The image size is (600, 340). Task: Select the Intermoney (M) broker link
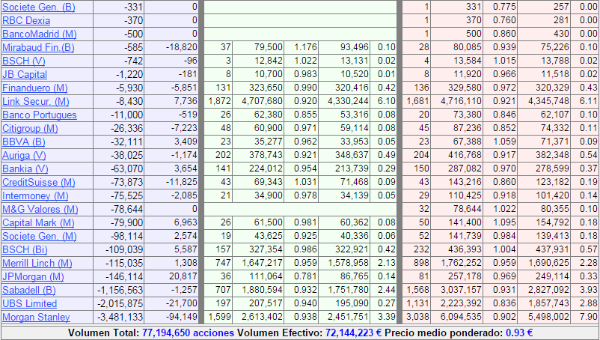pyautogui.click(x=37, y=196)
